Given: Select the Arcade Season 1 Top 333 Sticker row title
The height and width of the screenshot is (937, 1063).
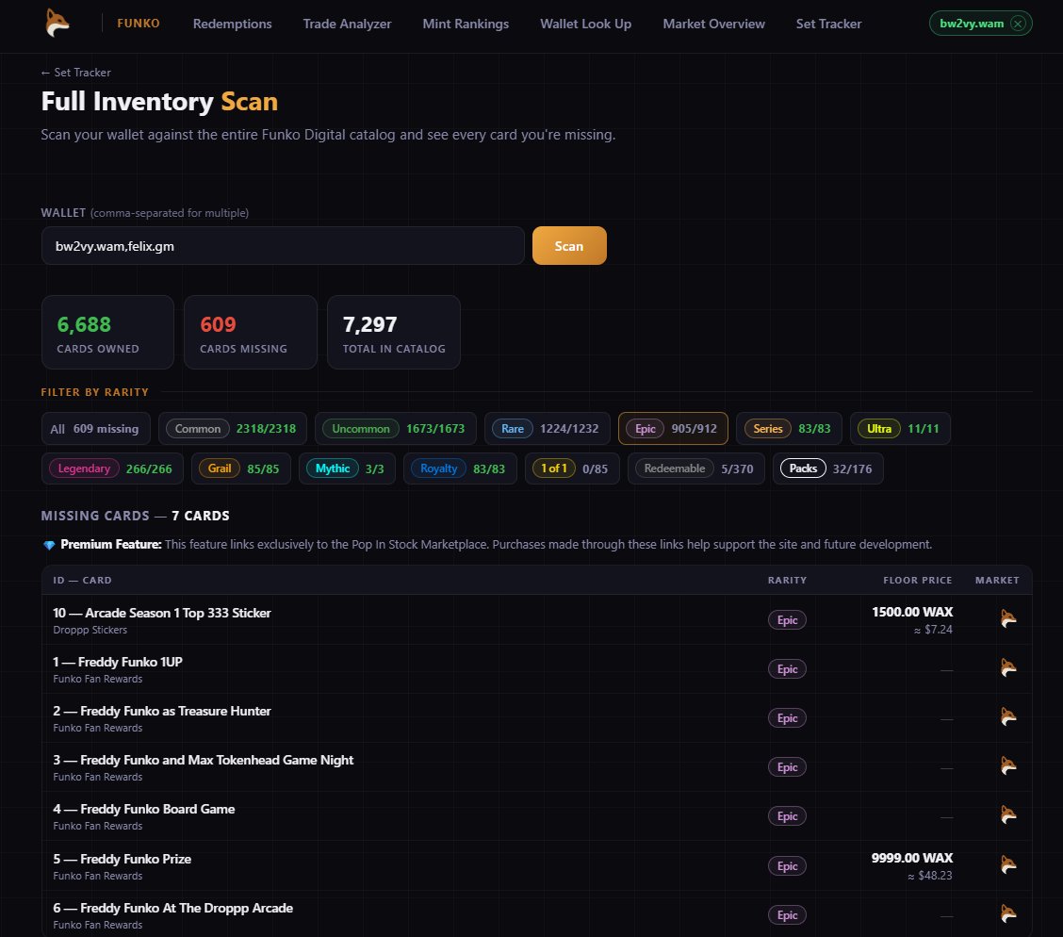Looking at the screenshot, I should (162, 613).
